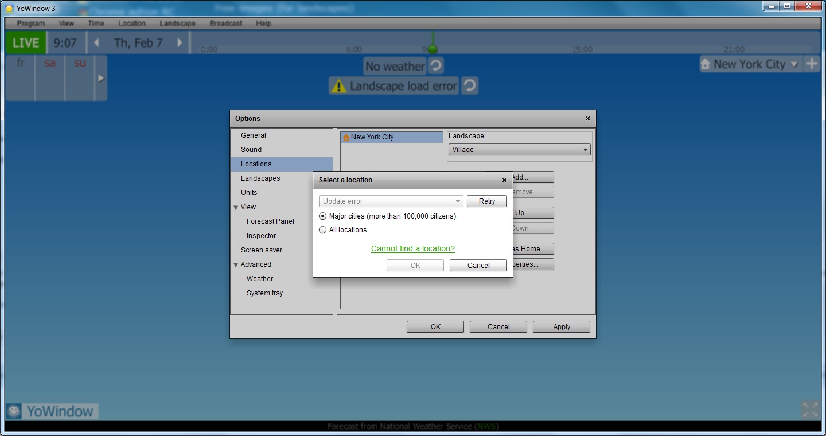Image resolution: width=826 pixels, height=436 pixels.
Task: Expand the forecast days arrow
Action: click(x=101, y=78)
